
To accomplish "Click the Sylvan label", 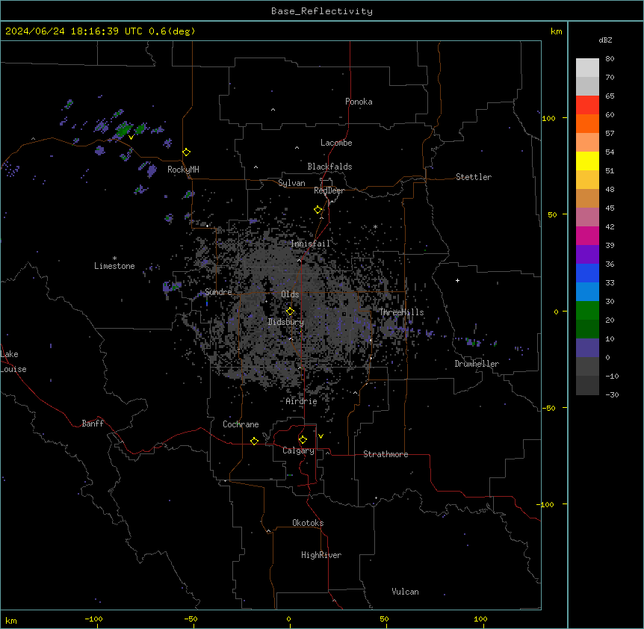I will point(291,183).
